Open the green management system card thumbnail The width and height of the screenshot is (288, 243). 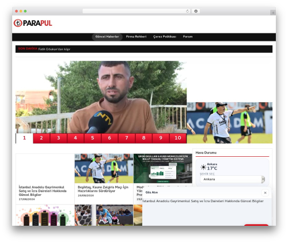pyautogui.click(x=163, y=168)
